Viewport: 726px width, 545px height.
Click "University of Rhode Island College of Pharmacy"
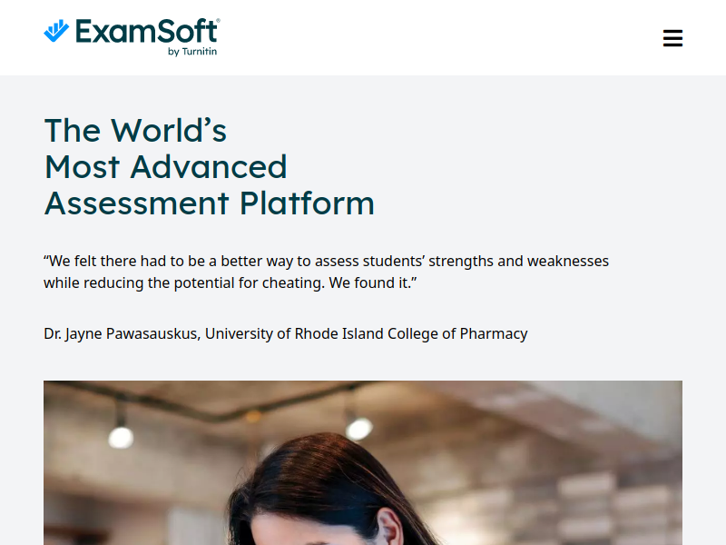(367, 333)
